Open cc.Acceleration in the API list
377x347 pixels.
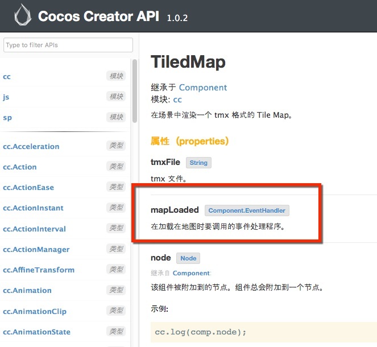click(x=31, y=146)
